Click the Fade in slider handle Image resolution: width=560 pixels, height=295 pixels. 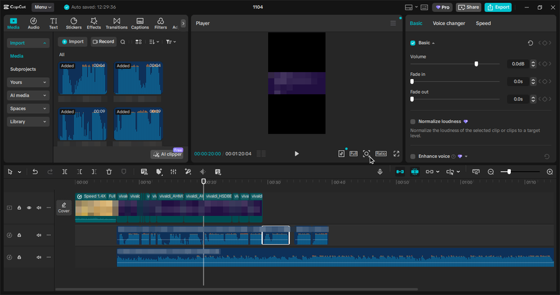(412, 82)
